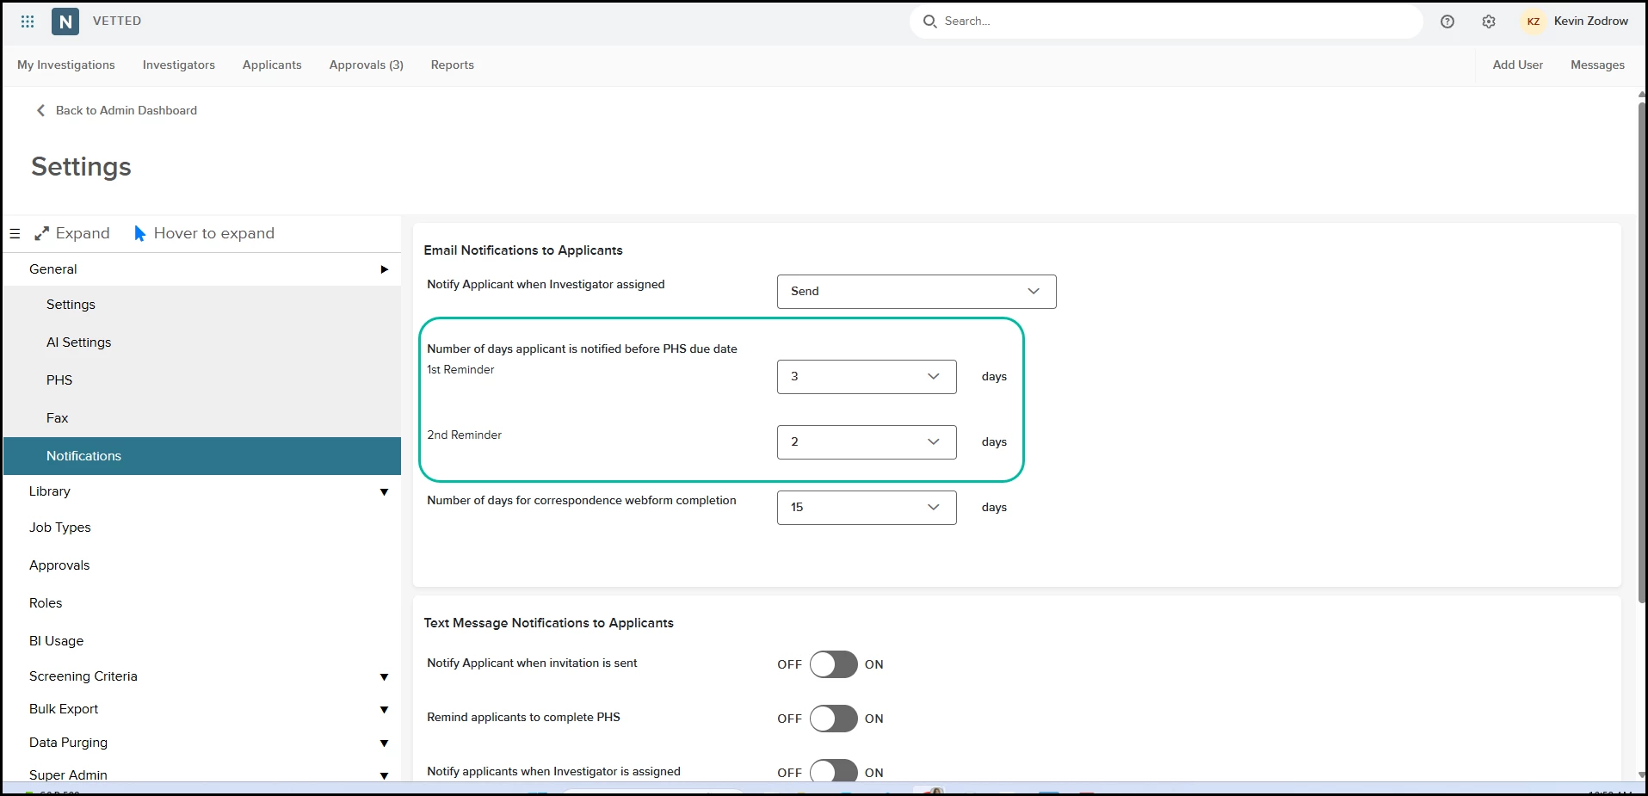Toggle Notify Applicant when invitation is sent
Screen dimensions: 1648x796
pyautogui.click(x=833, y=664)
